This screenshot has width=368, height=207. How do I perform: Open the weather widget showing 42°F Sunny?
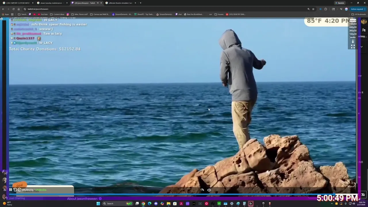(7, 204)
